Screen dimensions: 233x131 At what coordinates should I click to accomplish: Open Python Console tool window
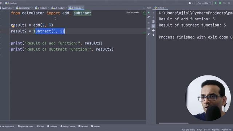[68, 126]
